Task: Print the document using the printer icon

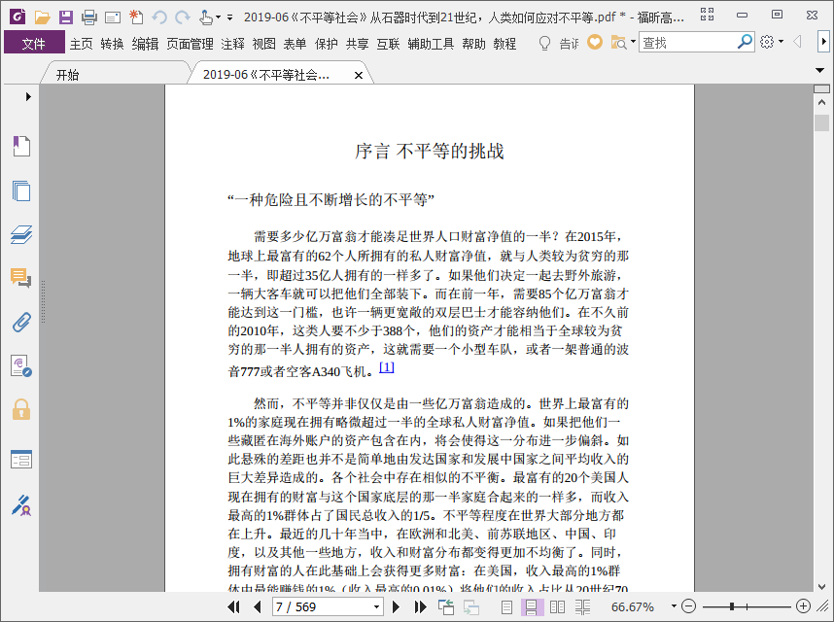Action: (89, 17)
